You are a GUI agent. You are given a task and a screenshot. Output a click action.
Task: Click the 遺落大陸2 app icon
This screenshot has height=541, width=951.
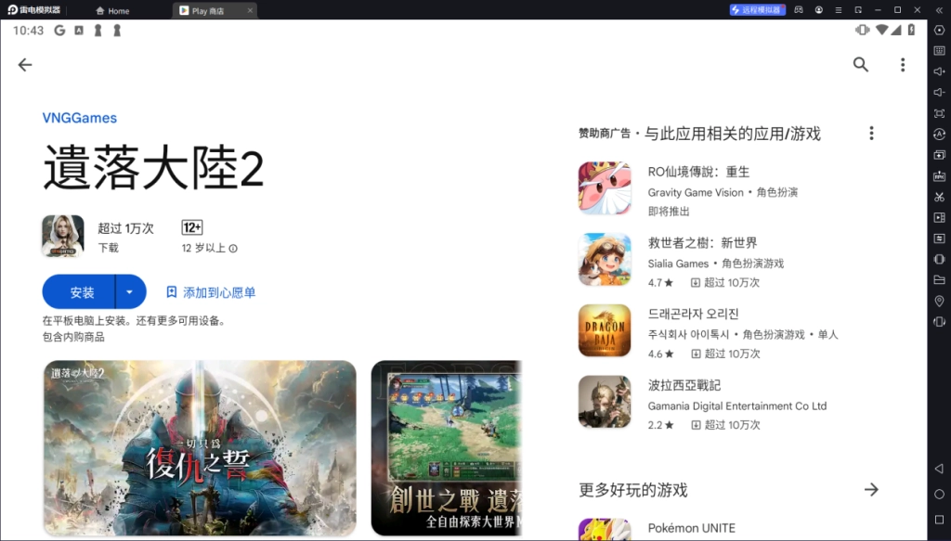(x=63, y=237)
